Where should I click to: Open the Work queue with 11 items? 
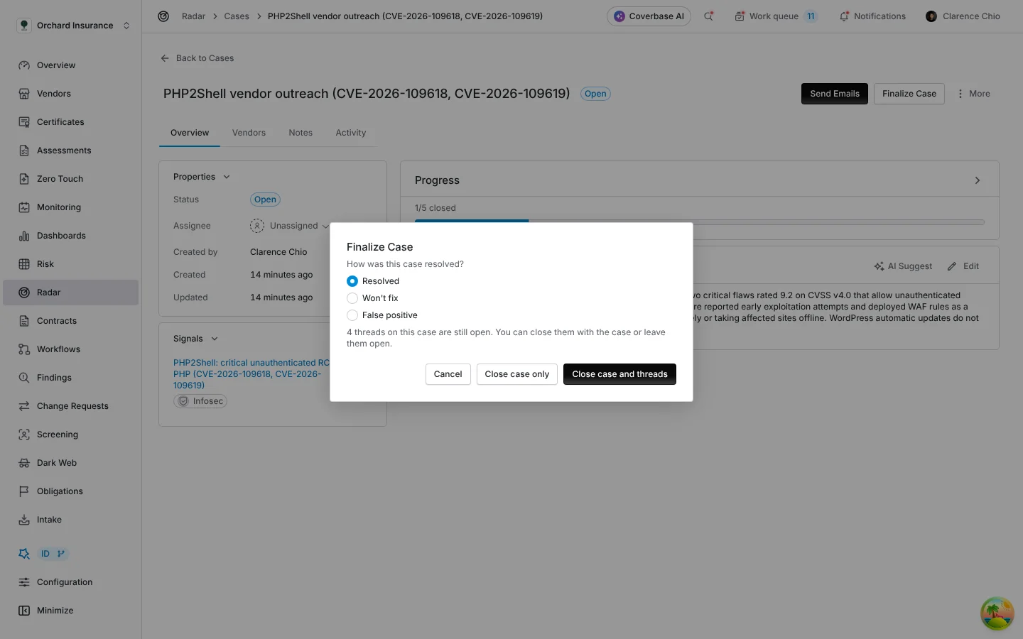[x=776, y=16]
